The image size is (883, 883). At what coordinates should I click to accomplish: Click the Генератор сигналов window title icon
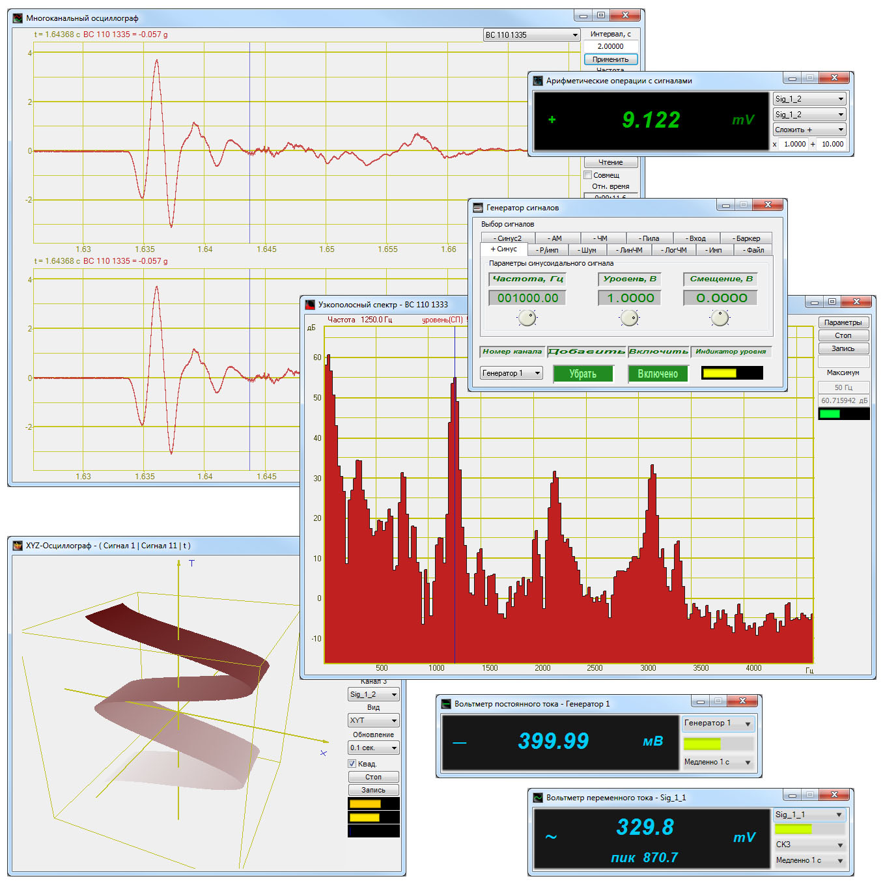(478, 208)
